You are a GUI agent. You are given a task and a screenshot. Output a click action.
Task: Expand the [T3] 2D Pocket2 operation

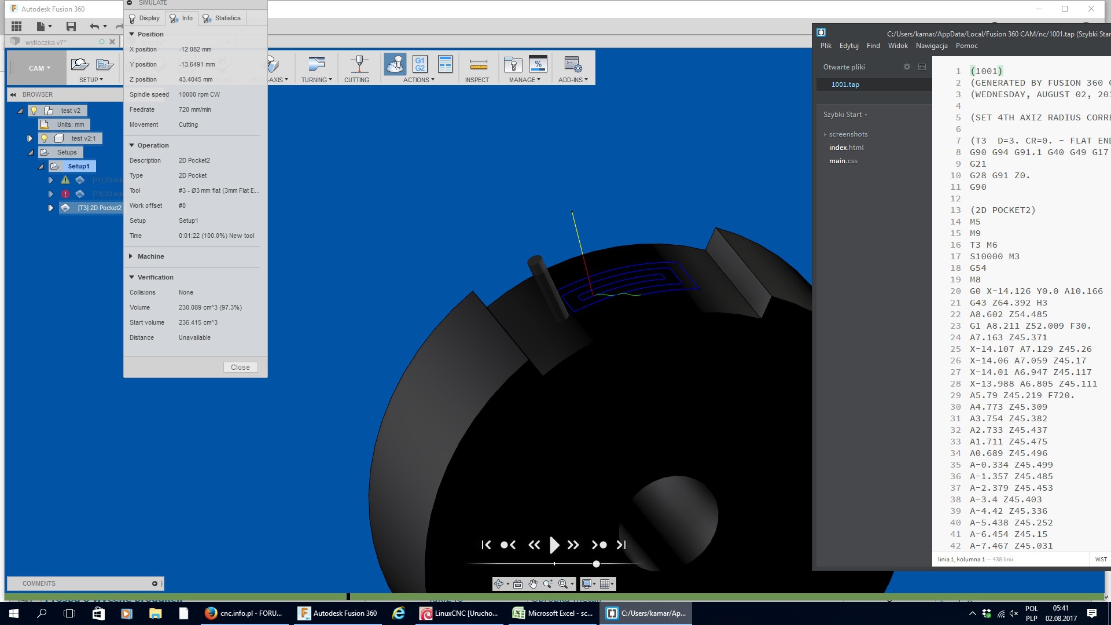coord(51,208)
